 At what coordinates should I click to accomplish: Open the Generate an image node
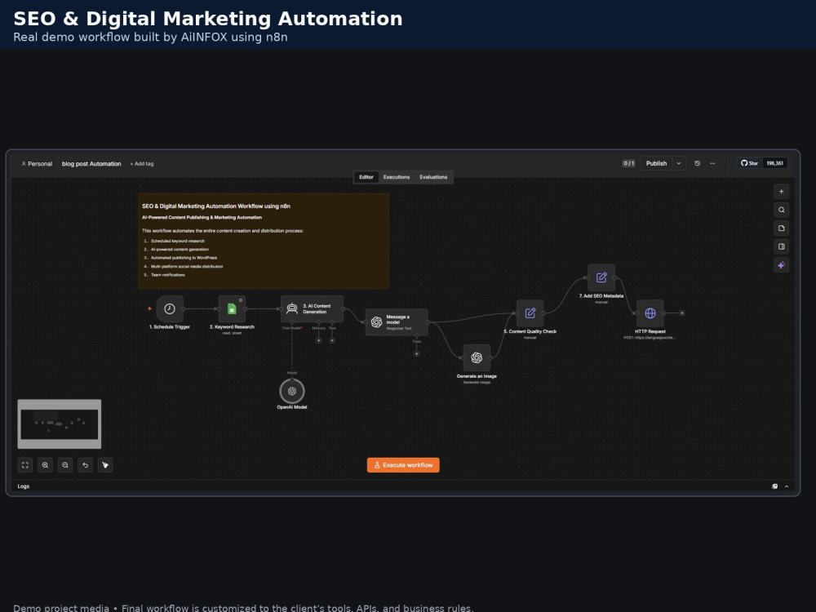(x=477, y=357)
